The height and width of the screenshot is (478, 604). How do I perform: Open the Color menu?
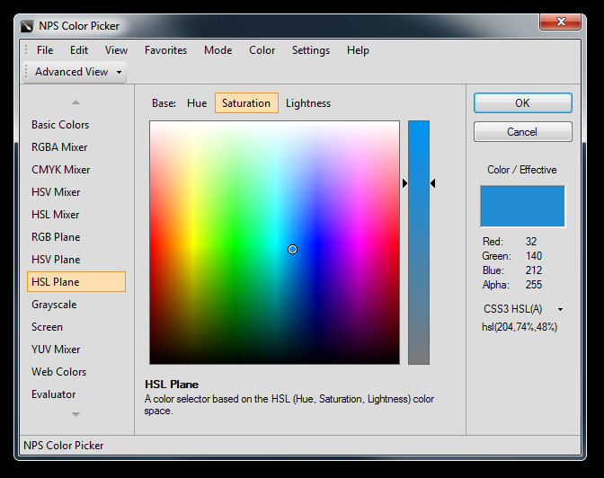coord(262,50)
